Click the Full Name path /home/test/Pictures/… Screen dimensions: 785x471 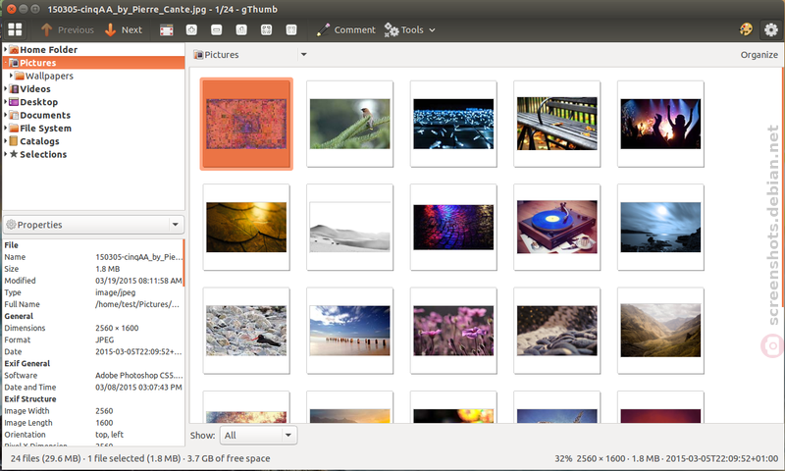tap(137, 304)
